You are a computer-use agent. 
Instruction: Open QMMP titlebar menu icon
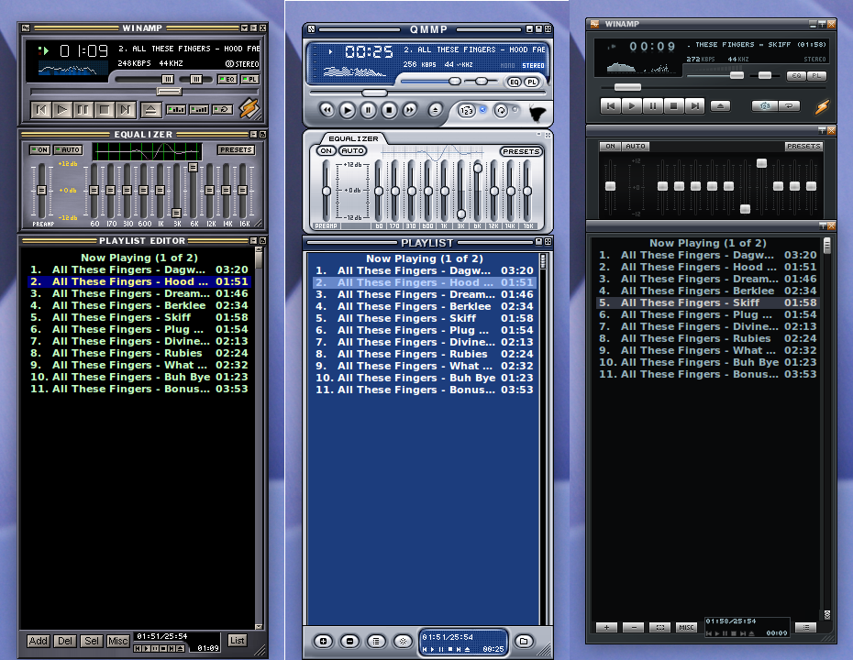(311, 29)
